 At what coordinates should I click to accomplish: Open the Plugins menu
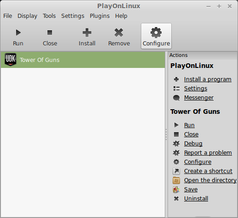(x=99, y=16)
